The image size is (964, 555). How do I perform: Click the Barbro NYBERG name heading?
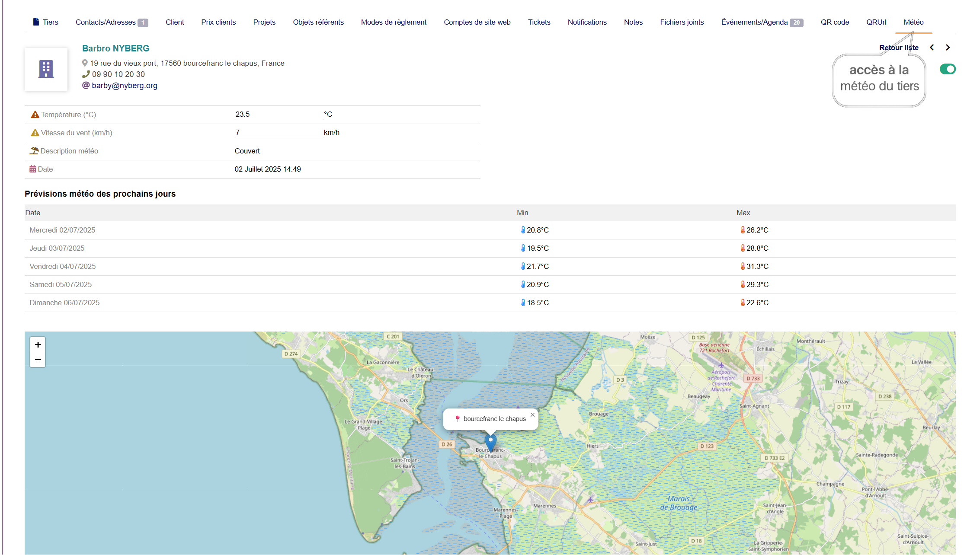click(x=115, y=48)
